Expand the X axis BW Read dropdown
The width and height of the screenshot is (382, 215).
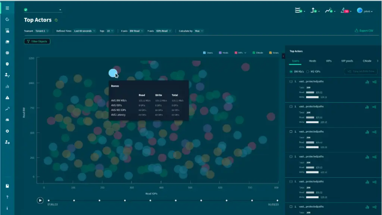[x=135, y=31]
